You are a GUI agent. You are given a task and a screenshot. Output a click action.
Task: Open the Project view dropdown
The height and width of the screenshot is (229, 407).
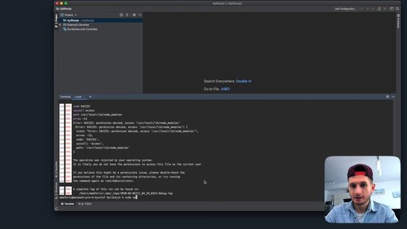69,15
